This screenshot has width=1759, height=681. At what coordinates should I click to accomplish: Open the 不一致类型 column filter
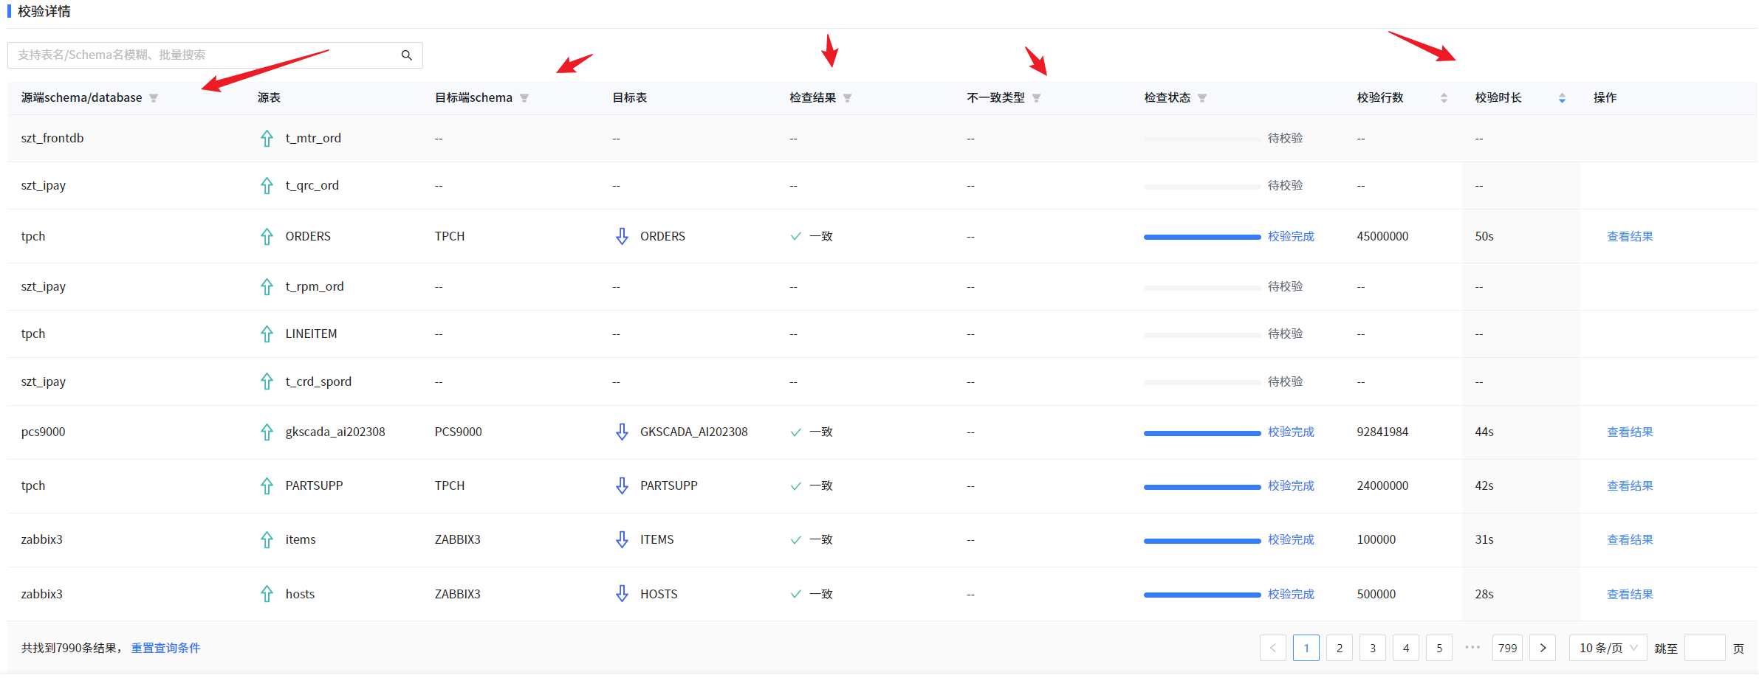[x=1037, y=98]
